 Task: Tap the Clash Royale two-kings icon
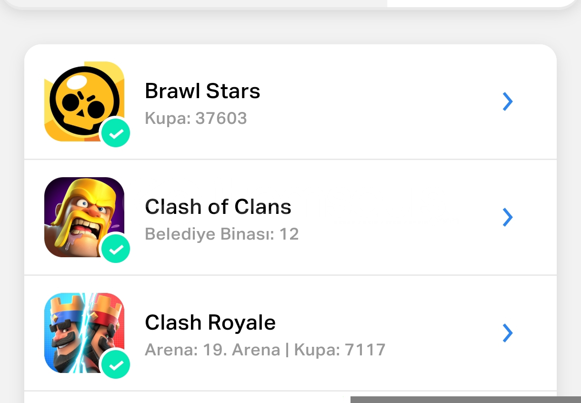pos(84,332)
